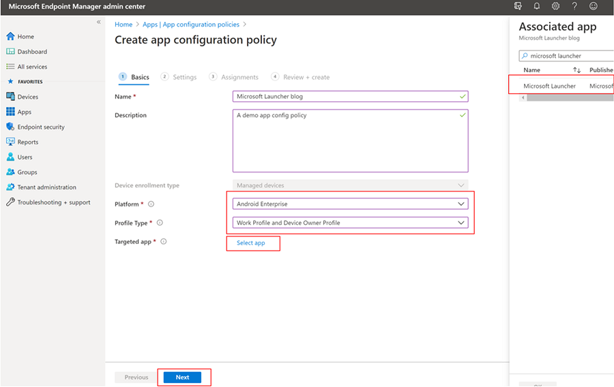Click the Endpoint security shield icon
Image resolution: width=614 pixels, height=387 pixels.
10,127
